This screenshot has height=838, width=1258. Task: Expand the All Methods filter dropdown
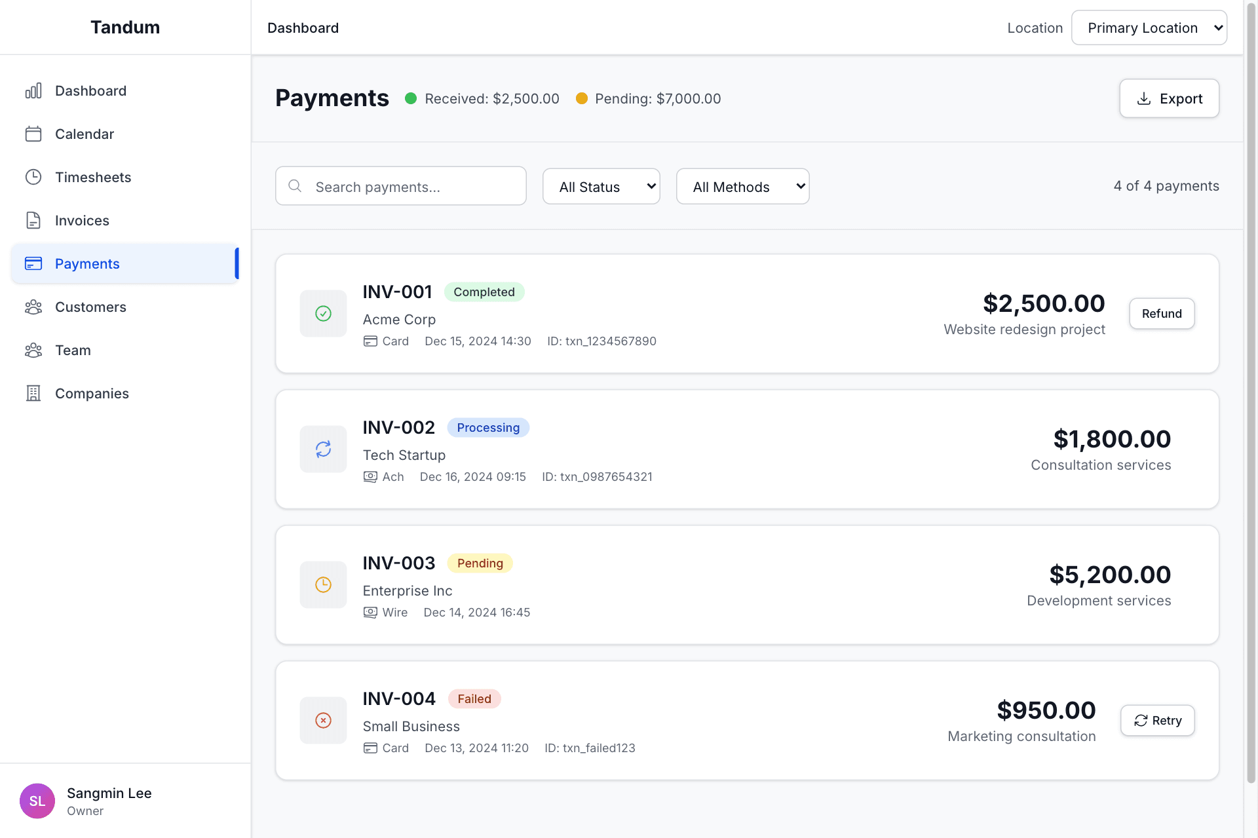(742, 187)
